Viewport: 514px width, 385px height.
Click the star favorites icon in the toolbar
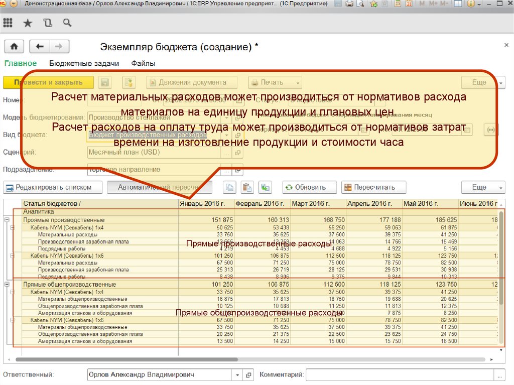point(28,23)
